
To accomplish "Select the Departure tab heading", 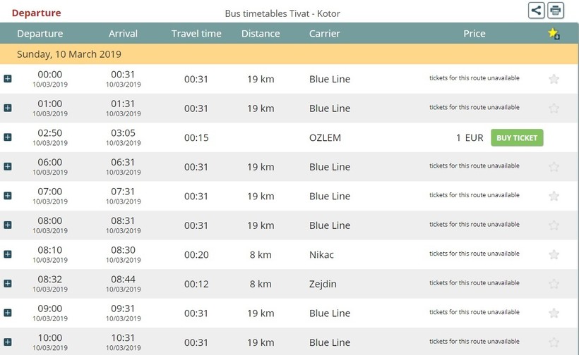I will click(x=36, y=13).
